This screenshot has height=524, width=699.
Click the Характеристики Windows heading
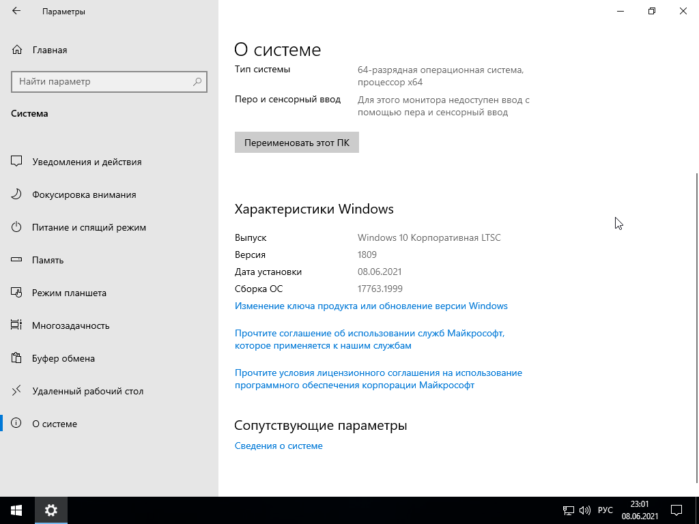click(314, 209)
